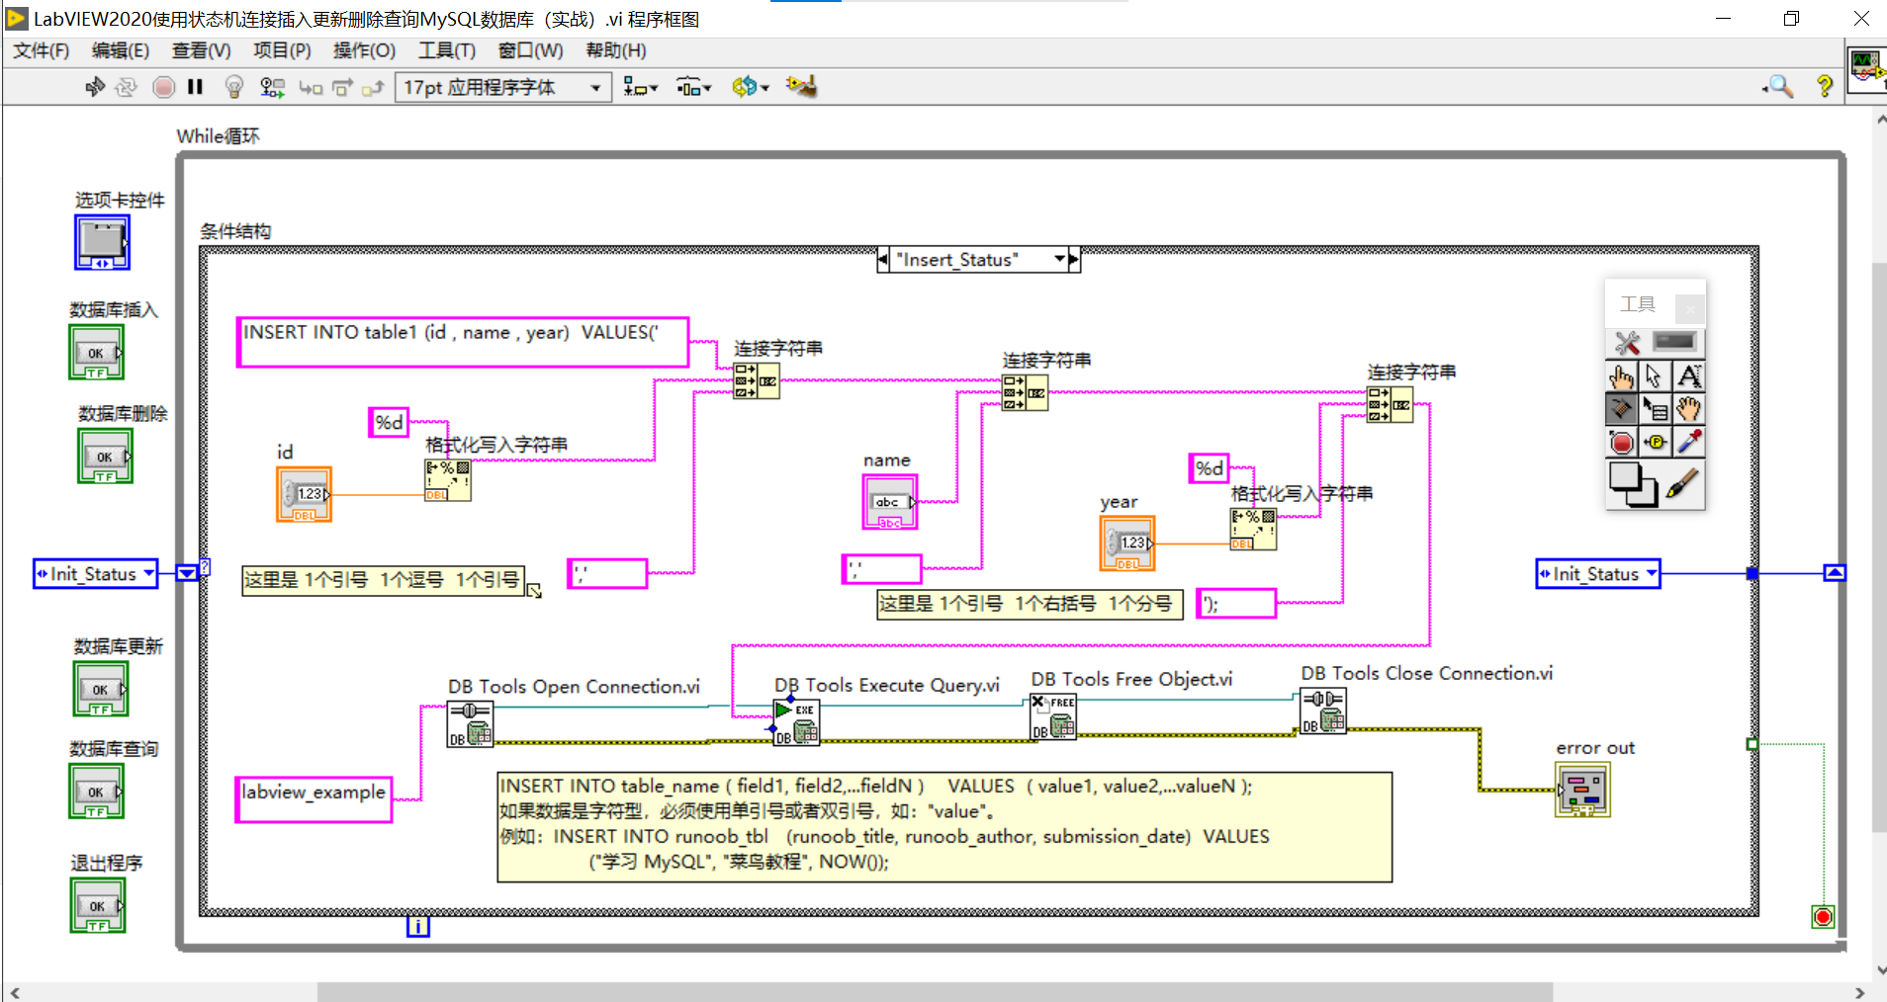Enable highlight execution lightbulb
This screenshot has width=1887, height=1002.
coord(233,87)
